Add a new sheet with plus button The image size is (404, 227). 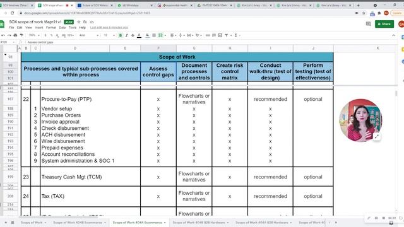point(6,223)
